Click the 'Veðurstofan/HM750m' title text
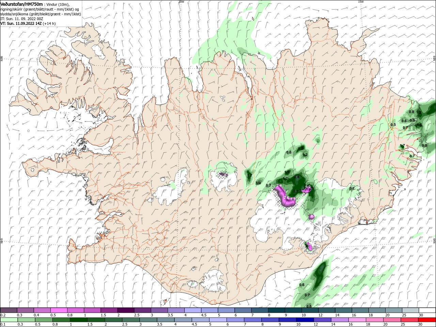 pyautogui.click(x=21, y=4)
